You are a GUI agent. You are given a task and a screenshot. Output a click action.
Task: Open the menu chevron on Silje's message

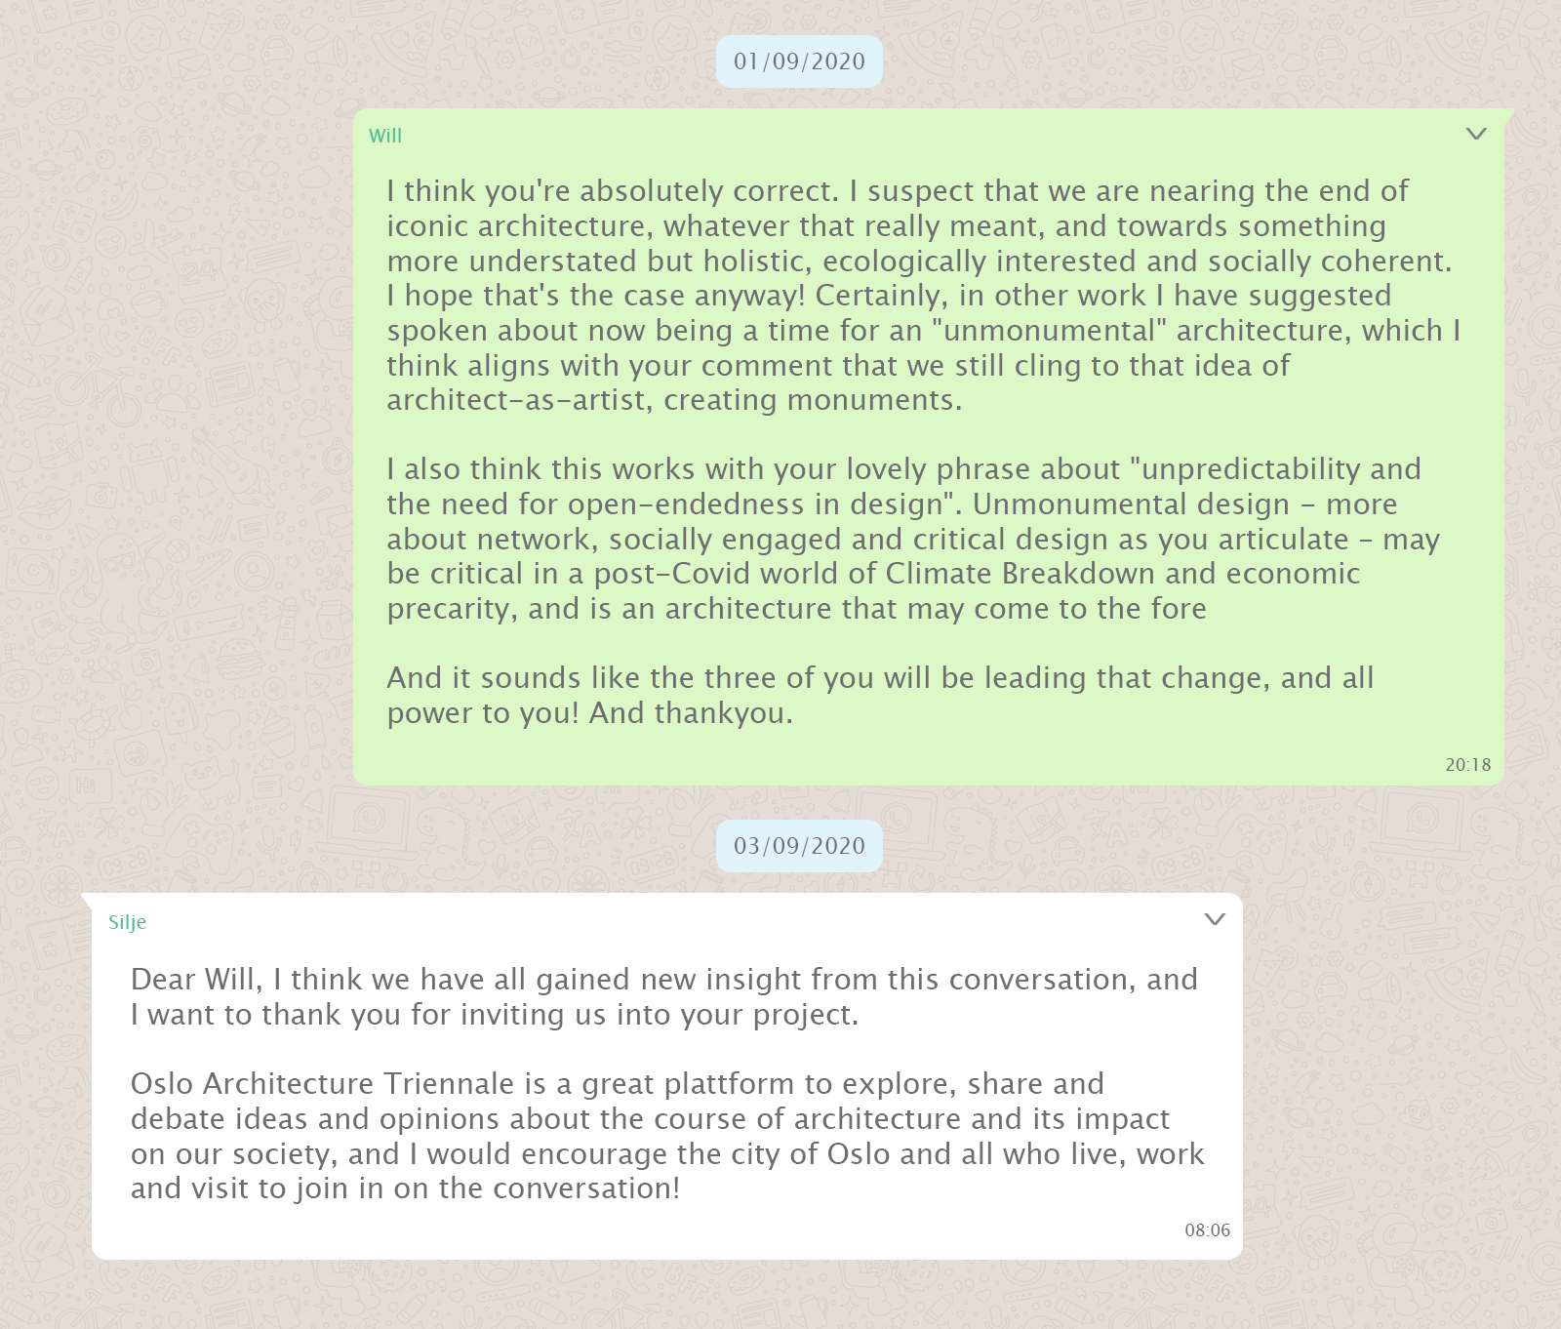(x=1214, y=919)
